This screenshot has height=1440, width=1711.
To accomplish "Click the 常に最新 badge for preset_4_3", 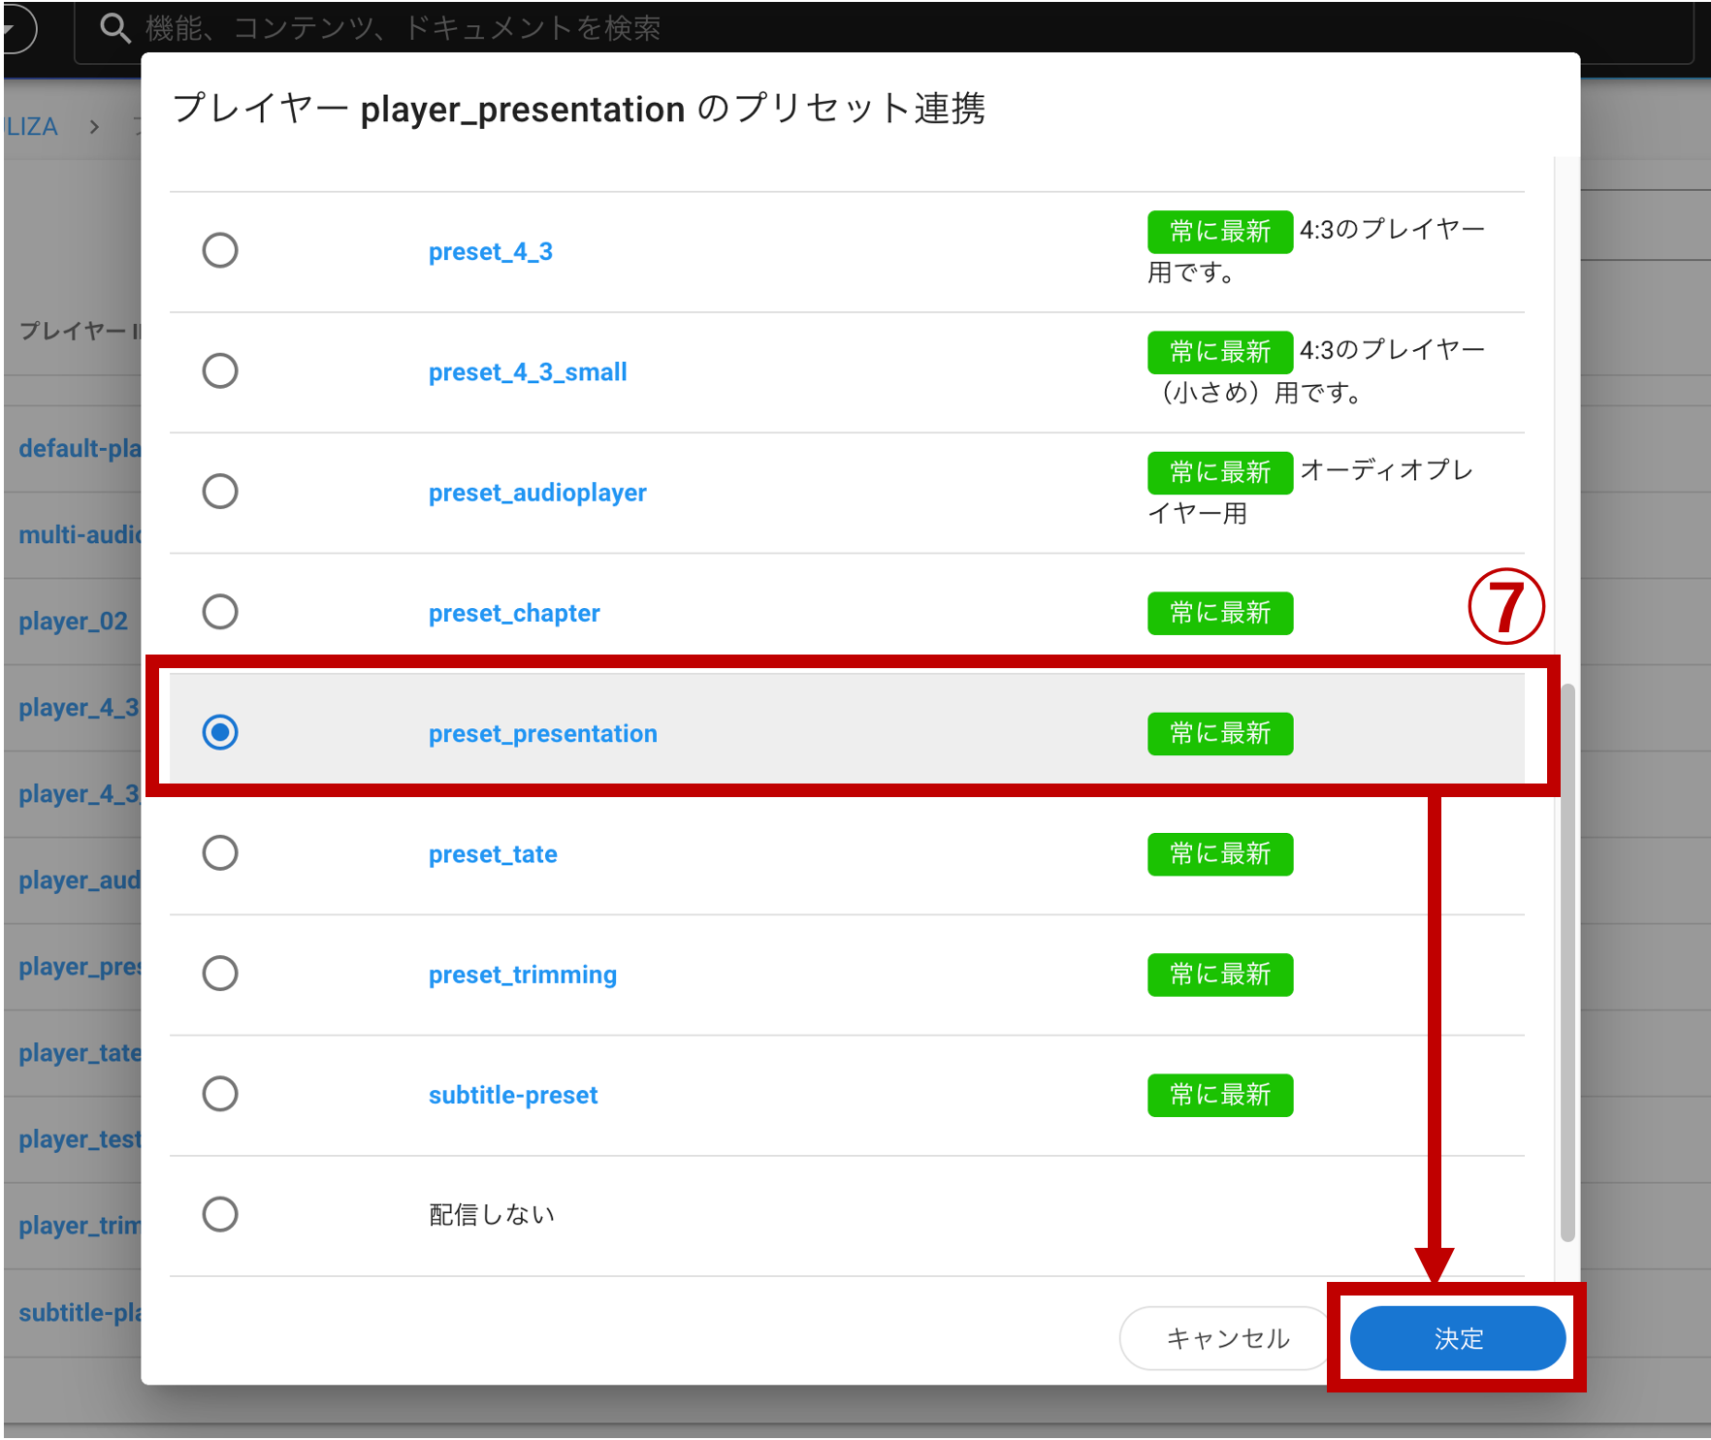I will tap(1220, 232).
